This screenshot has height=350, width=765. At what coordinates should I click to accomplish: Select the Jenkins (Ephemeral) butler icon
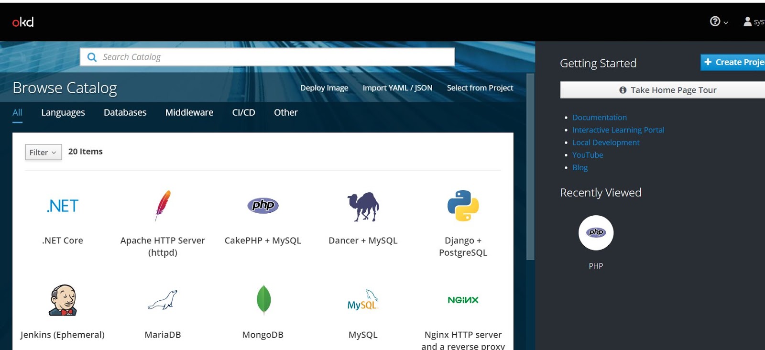point(63,300)
